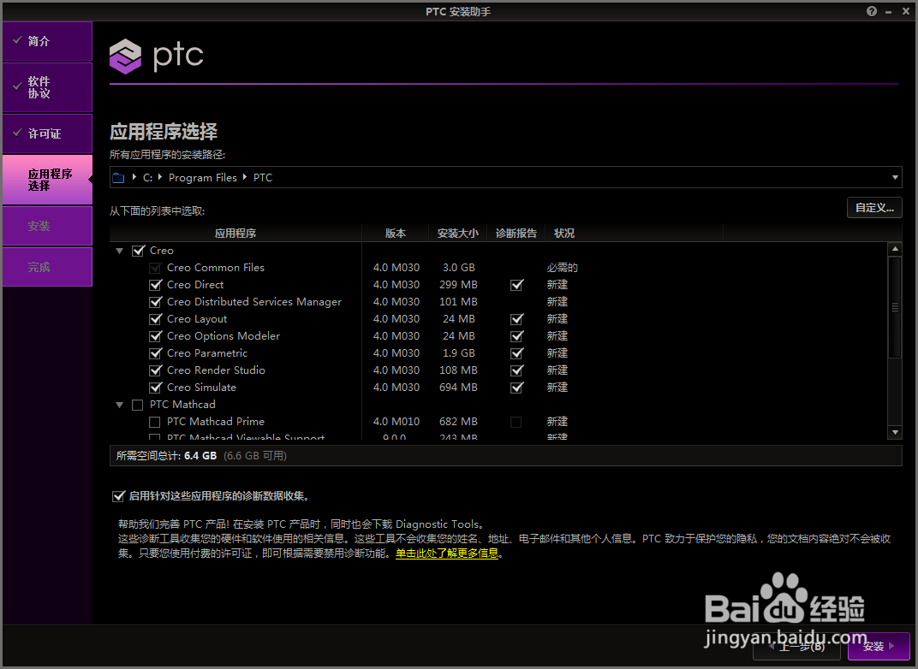
Task: Click the 6.4 GB total space text
Action: click(x=200, y=455)
